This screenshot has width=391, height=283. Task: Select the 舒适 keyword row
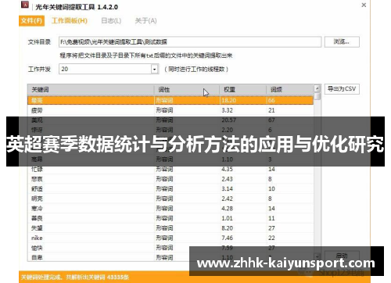point(170,189)
